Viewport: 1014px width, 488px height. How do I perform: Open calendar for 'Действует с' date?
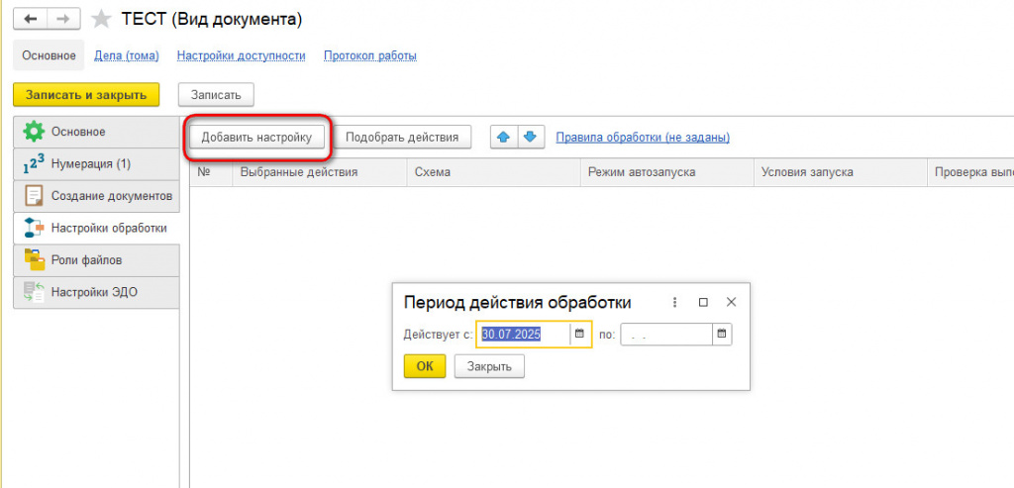579,335
